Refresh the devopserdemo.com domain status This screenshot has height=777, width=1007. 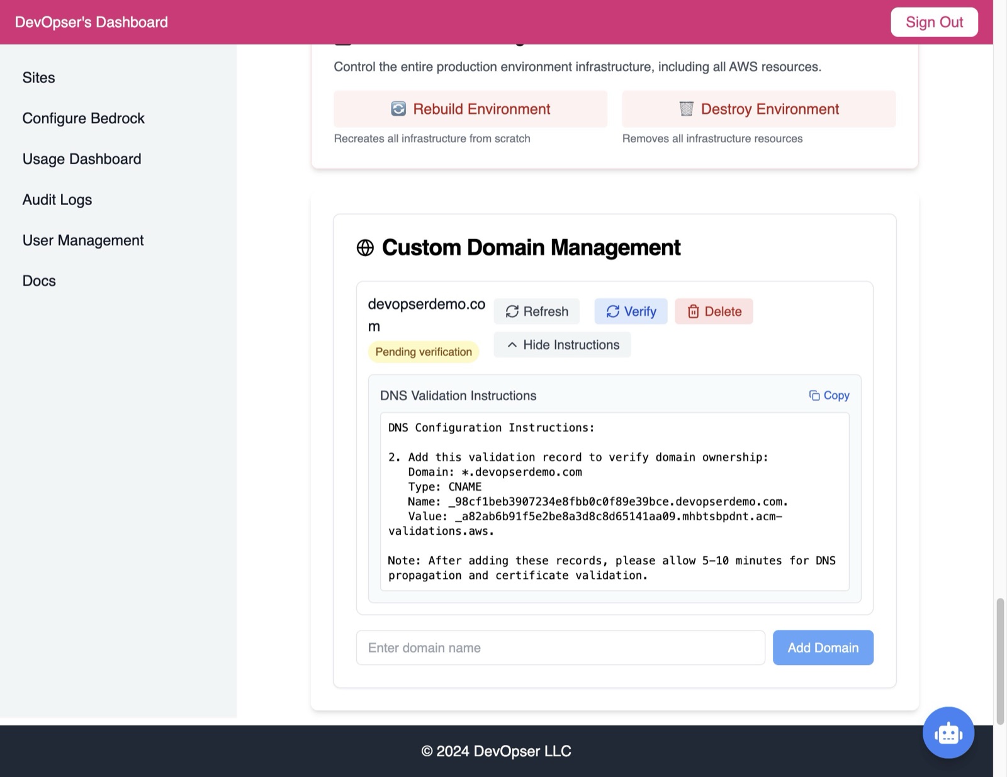tap(537, 311)
